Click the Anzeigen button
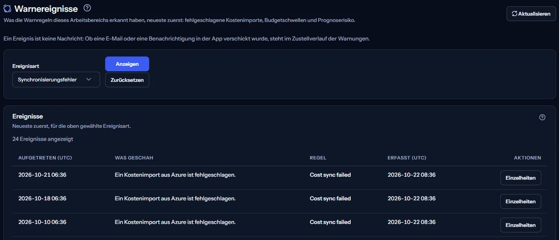The height and width of the screenshot is (240, 559). (127, 64)
